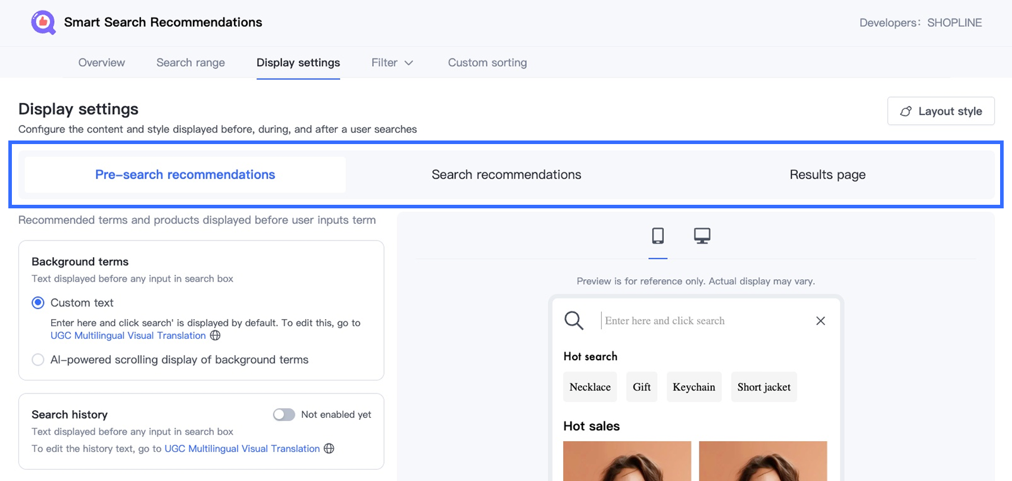Enable the Search history toggle
This screenshot has width=1012, height=481.
[284, 414]
